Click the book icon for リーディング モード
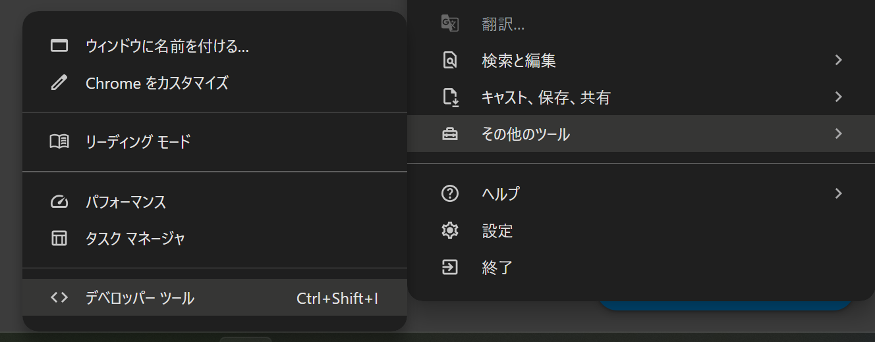875x342 pixels. [x=59, y=141]
